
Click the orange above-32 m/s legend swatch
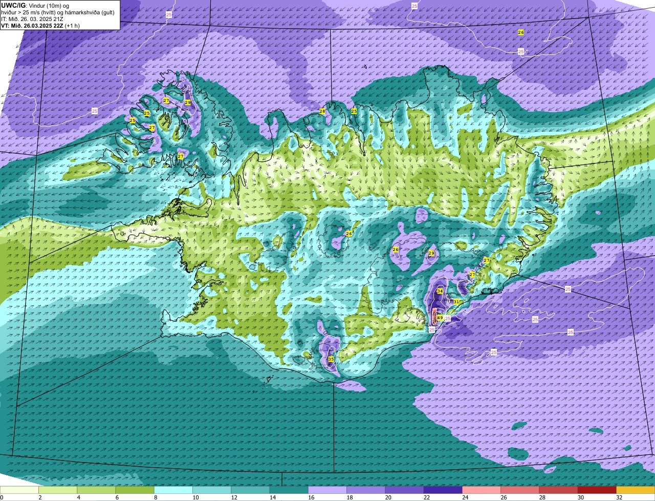click(x=636, y=490)
